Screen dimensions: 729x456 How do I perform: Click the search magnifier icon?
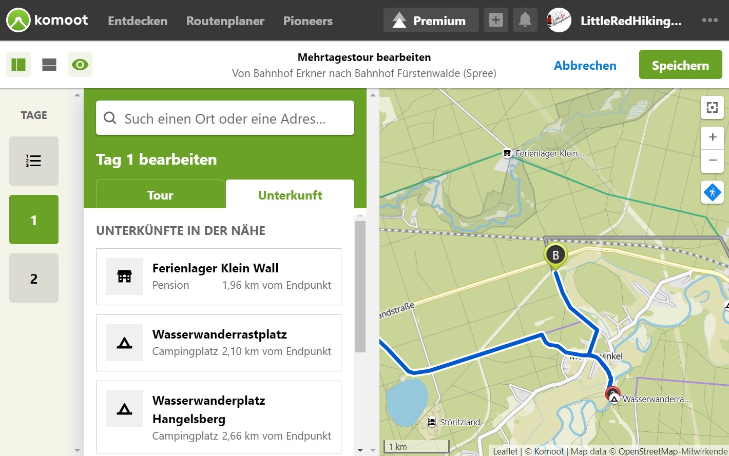pos(110,118)
